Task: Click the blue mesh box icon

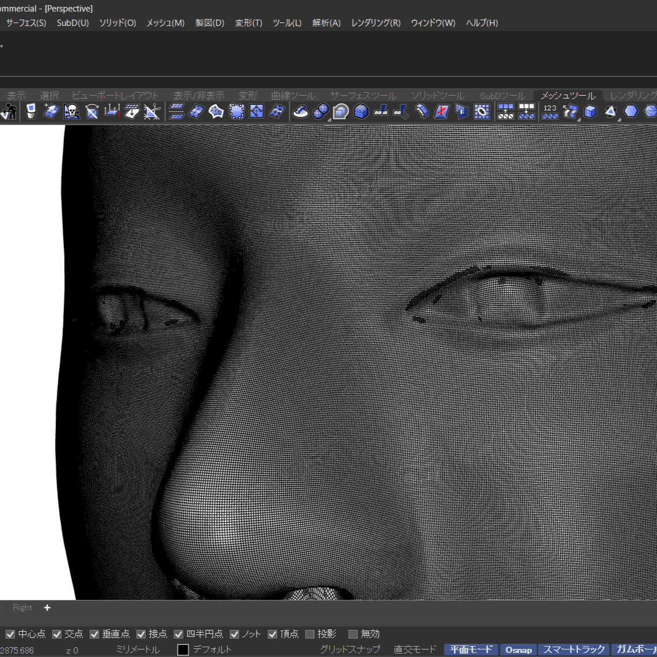Action: click(x=361, y=112)
